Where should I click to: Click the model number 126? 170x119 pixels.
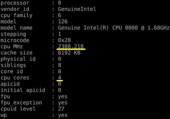[63, 21]
